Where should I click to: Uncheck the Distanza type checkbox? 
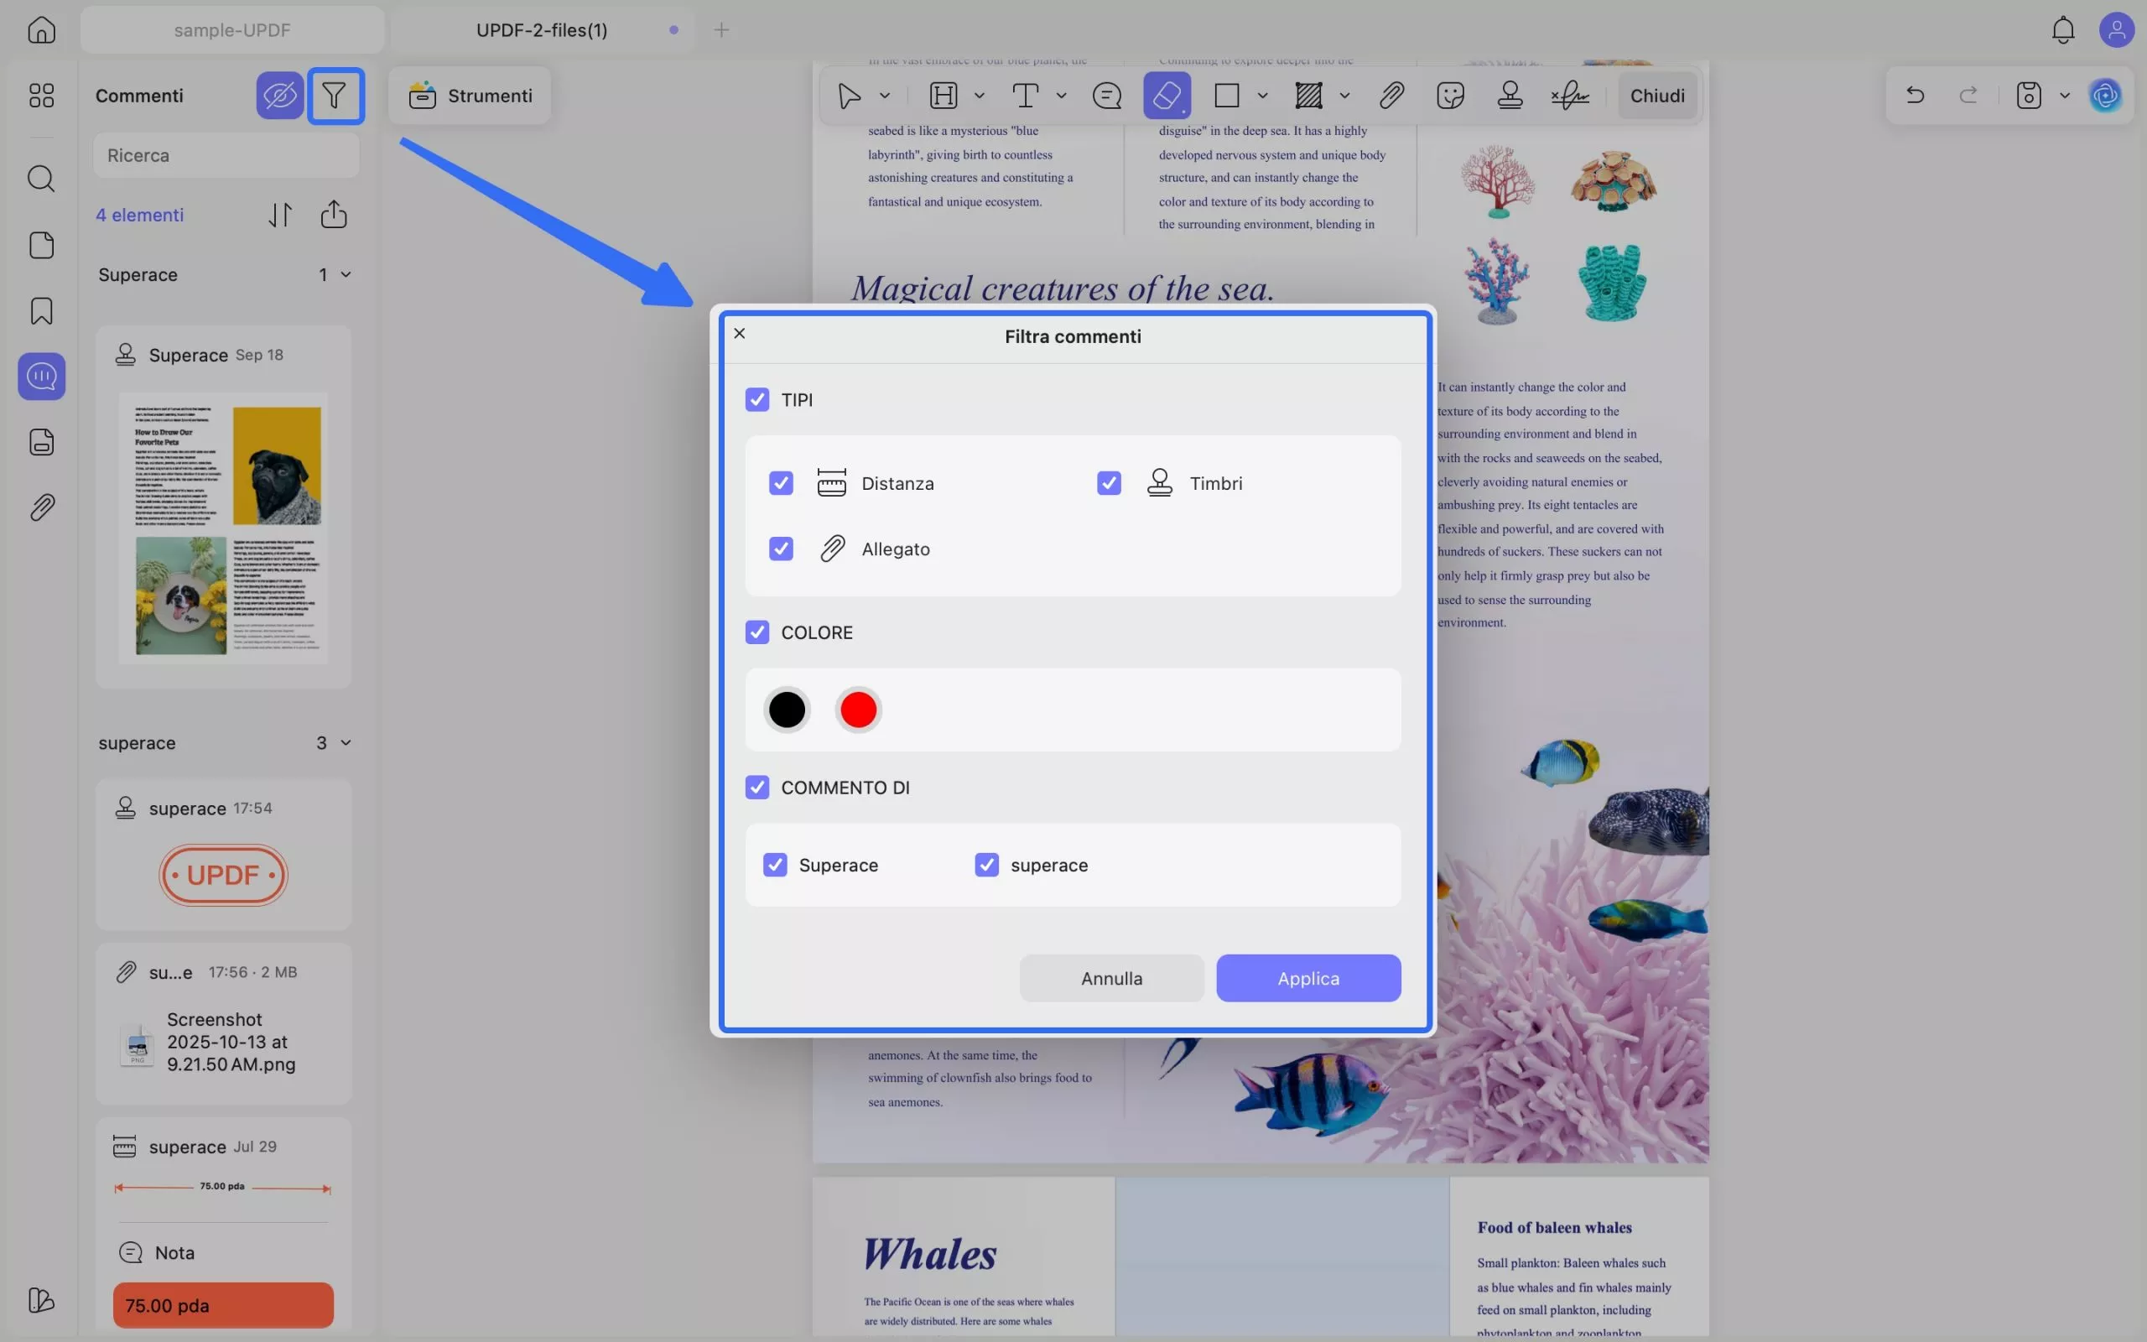[781, 483]
